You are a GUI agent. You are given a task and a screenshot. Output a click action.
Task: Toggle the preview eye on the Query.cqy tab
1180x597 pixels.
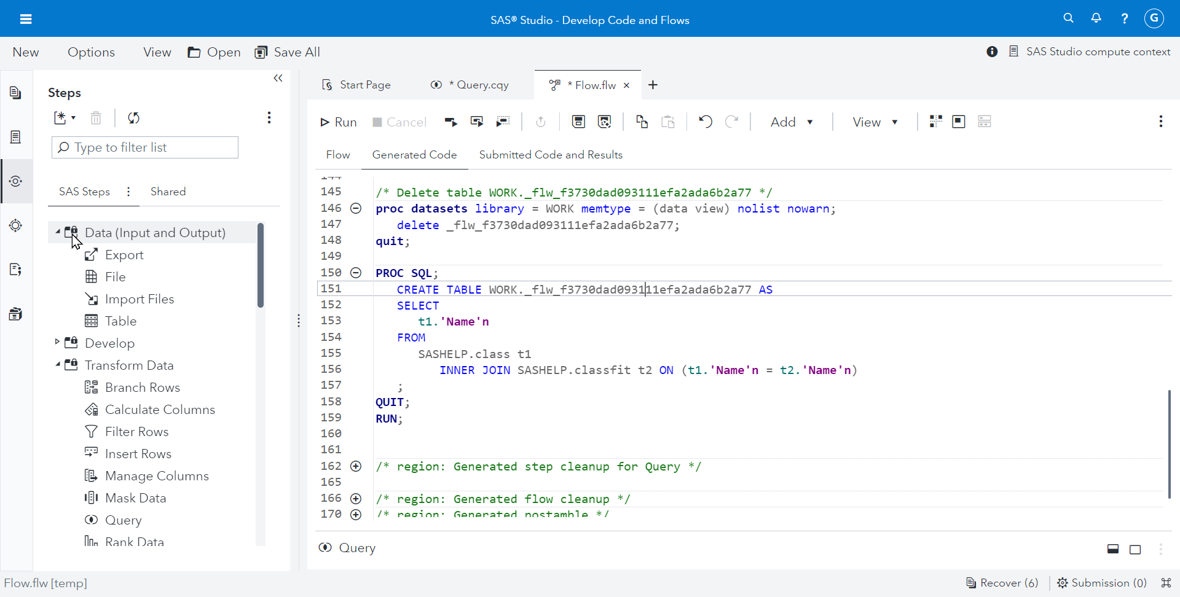pos(437,85)
